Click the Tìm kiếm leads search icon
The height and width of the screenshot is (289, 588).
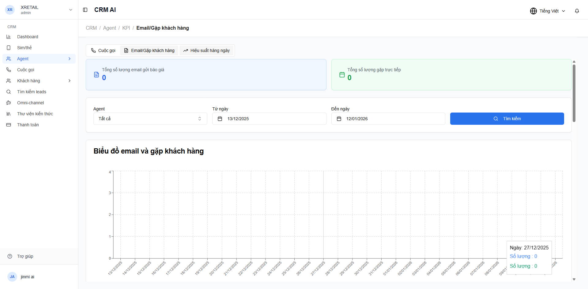coord(9,92)
